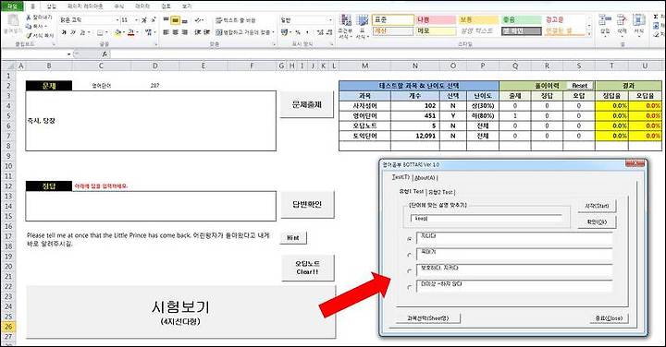Click the 오답노트 Clear!! button
The width and height of the screenshot is (666, 347).
(307, 268)
